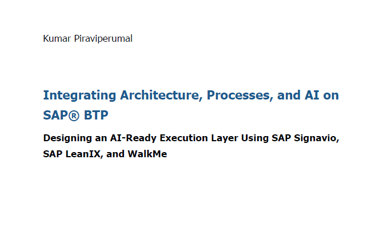Click the surname Piraviperumal
379x247 pixels.
coord(103,39)
